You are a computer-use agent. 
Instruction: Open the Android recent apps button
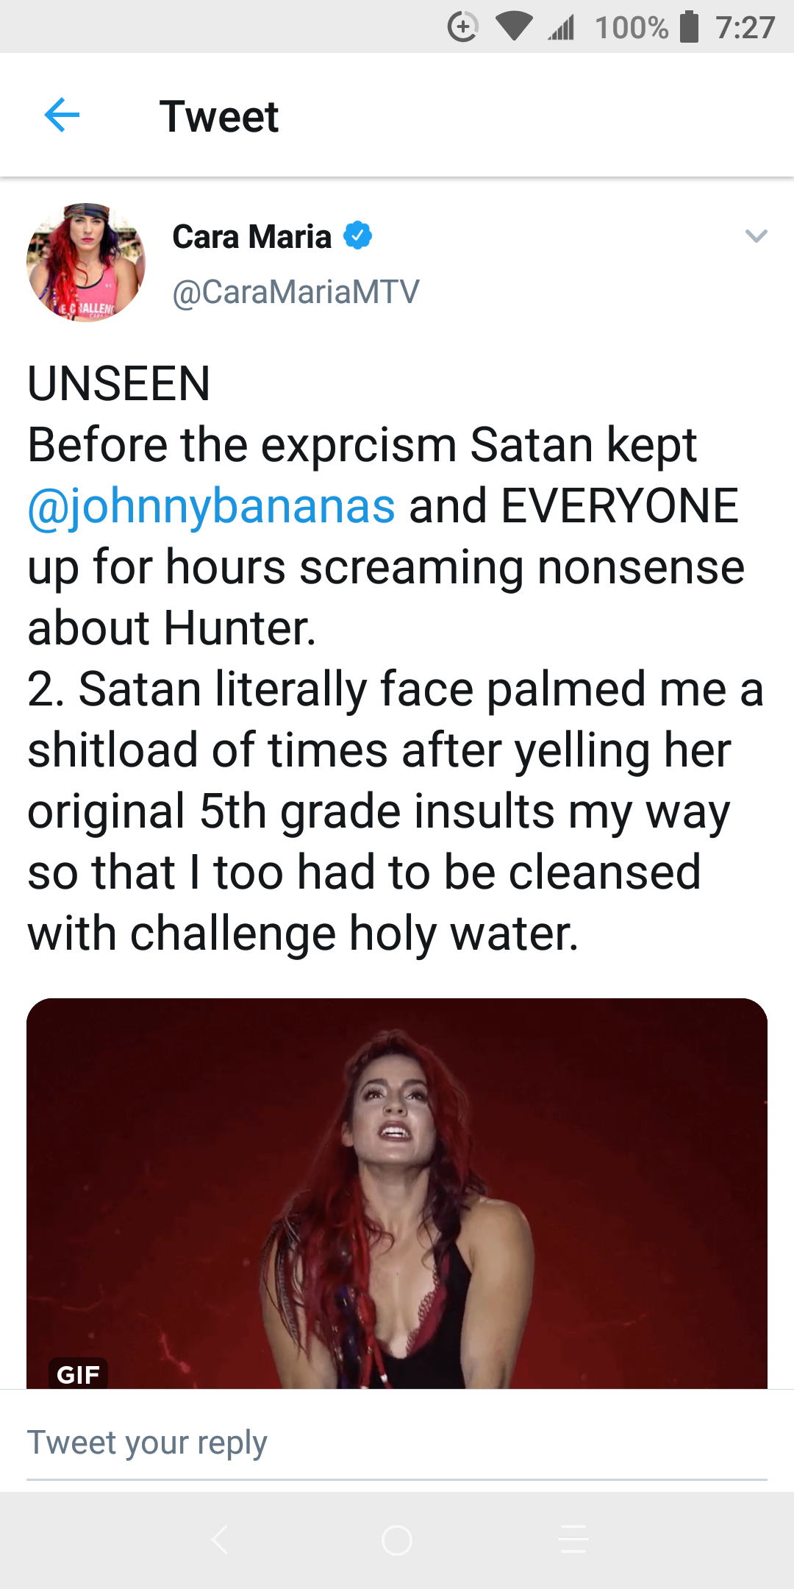(x=573, y=1540)
